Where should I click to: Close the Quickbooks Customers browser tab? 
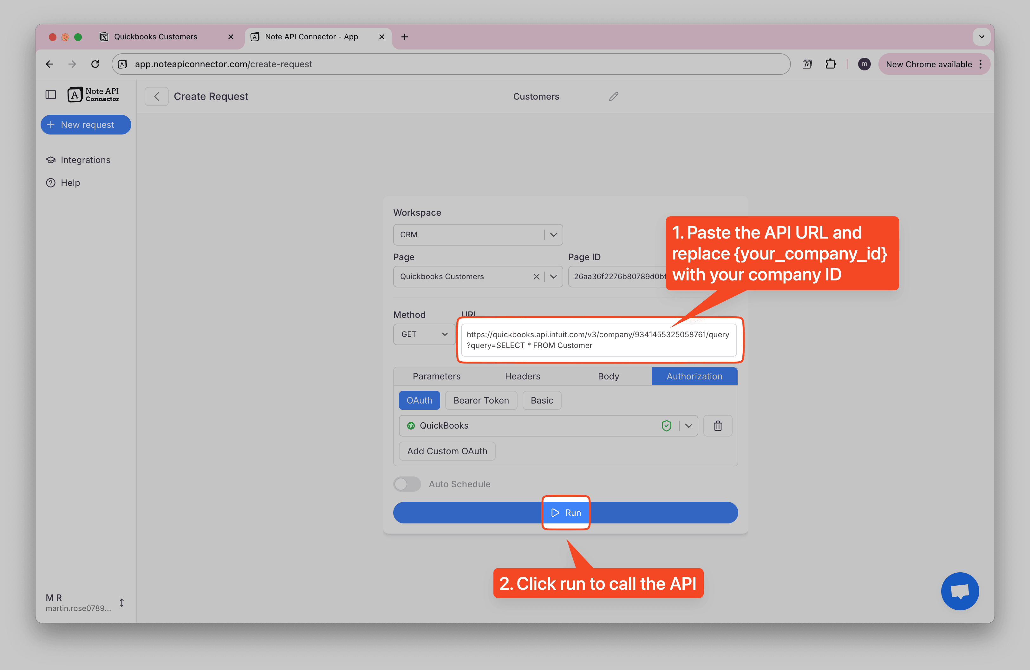231,37
